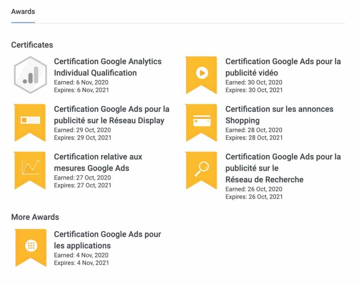Click the Certificates section heading

[32, 45]
